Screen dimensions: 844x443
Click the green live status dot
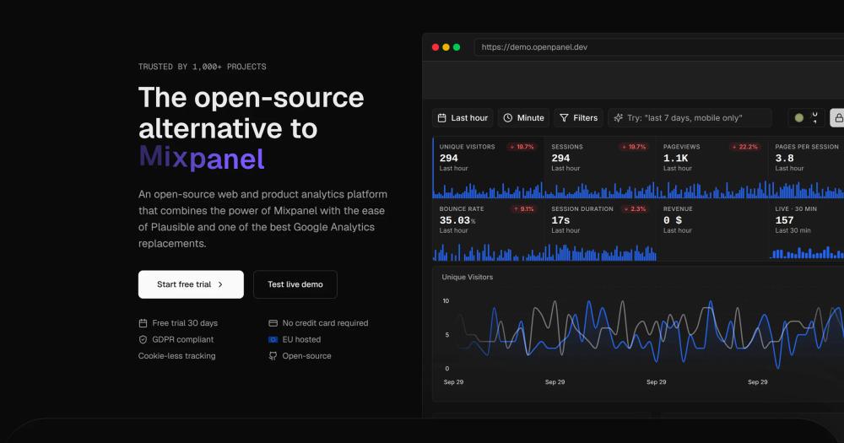coord(798,118)
